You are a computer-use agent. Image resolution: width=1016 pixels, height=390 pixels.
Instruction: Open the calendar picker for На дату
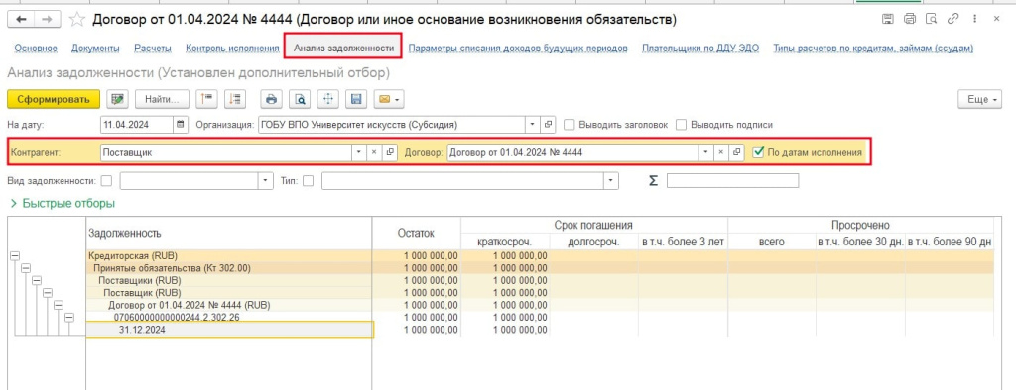point(181,124)
